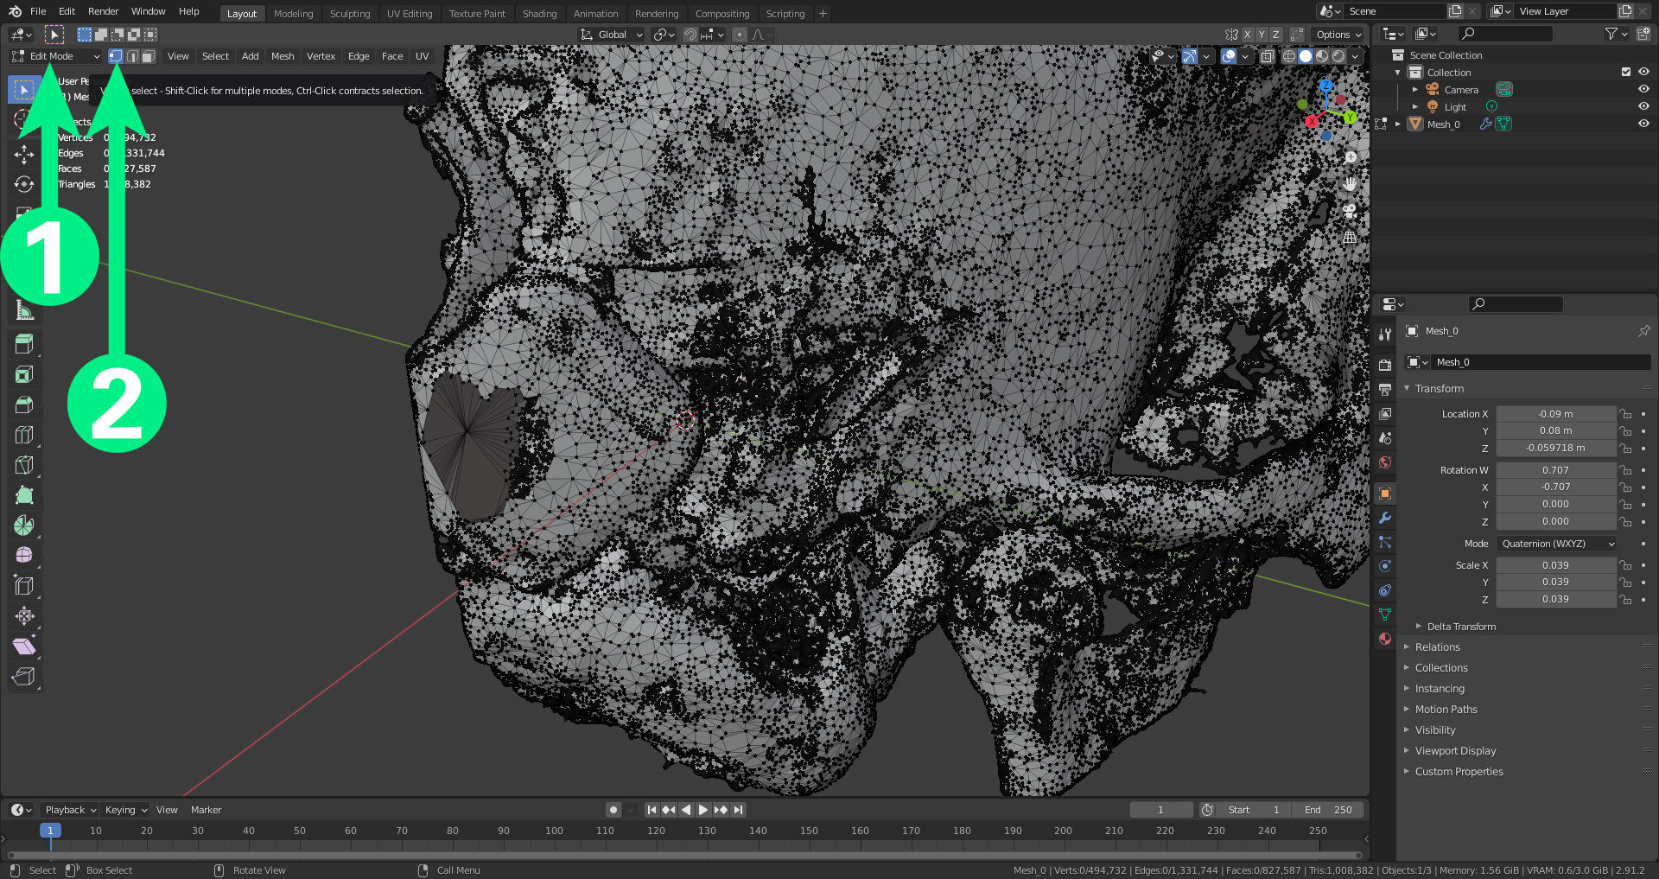The width and height of the screenshot is (1659, 879).
Task: Uncheck the Collection exclude checkbox
Action: pos(1626,73)
